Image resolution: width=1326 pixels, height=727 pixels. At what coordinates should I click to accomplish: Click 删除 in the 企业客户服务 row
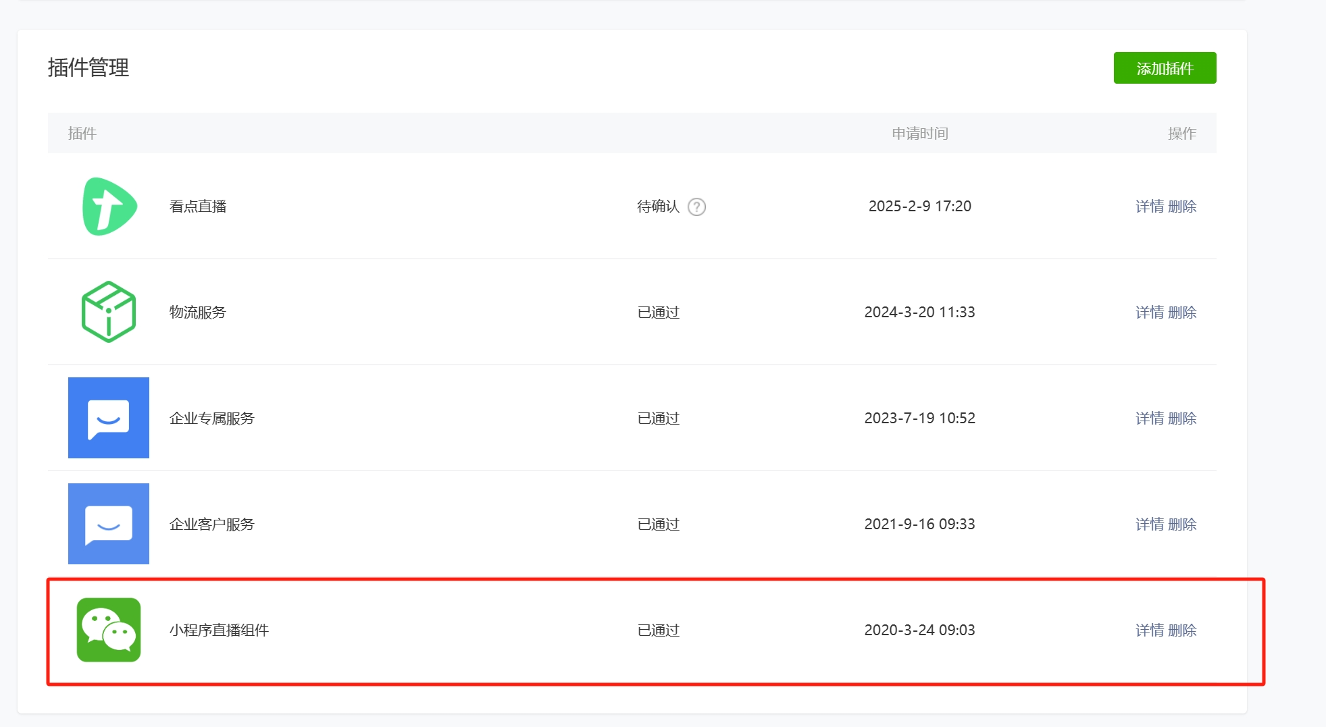coord(1182,524)
